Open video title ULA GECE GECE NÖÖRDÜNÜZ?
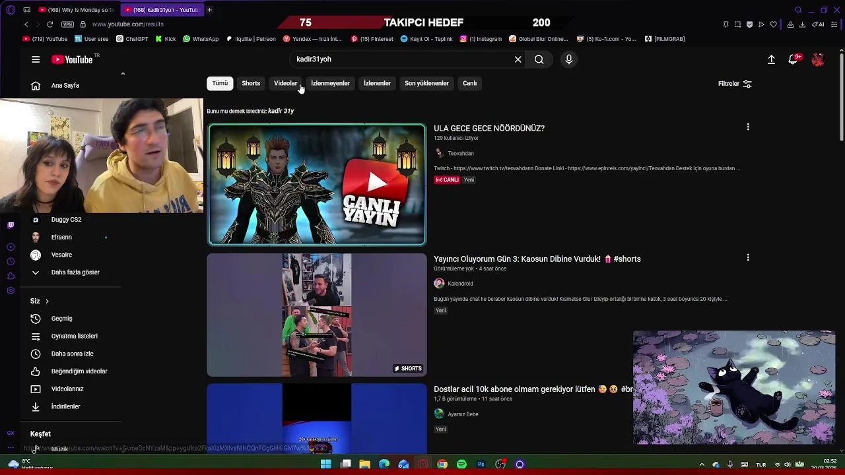 pos(489,129)
